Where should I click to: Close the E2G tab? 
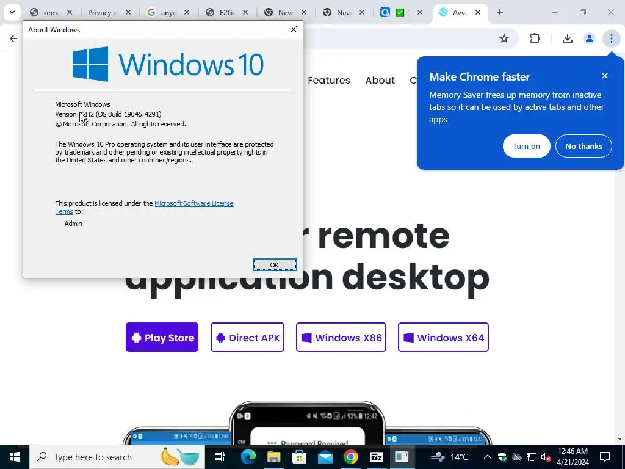pos(245,13)
